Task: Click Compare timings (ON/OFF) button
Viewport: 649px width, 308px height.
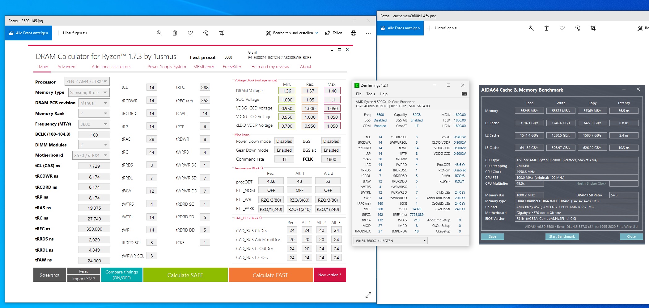Action: (122, 275)
